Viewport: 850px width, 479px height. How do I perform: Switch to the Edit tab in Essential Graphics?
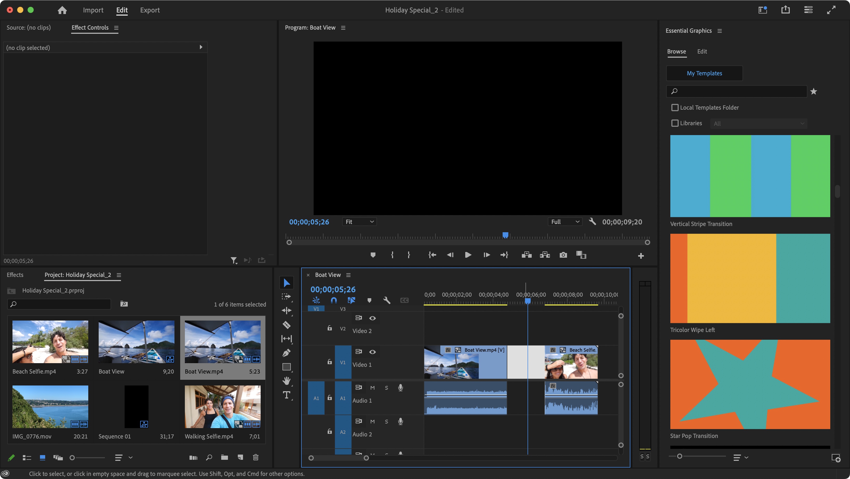point(702,51)
